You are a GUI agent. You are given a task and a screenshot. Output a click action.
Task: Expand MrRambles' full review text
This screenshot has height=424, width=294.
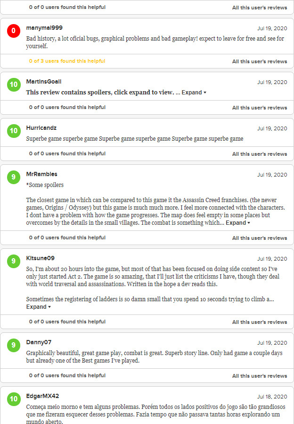[237, 223]
